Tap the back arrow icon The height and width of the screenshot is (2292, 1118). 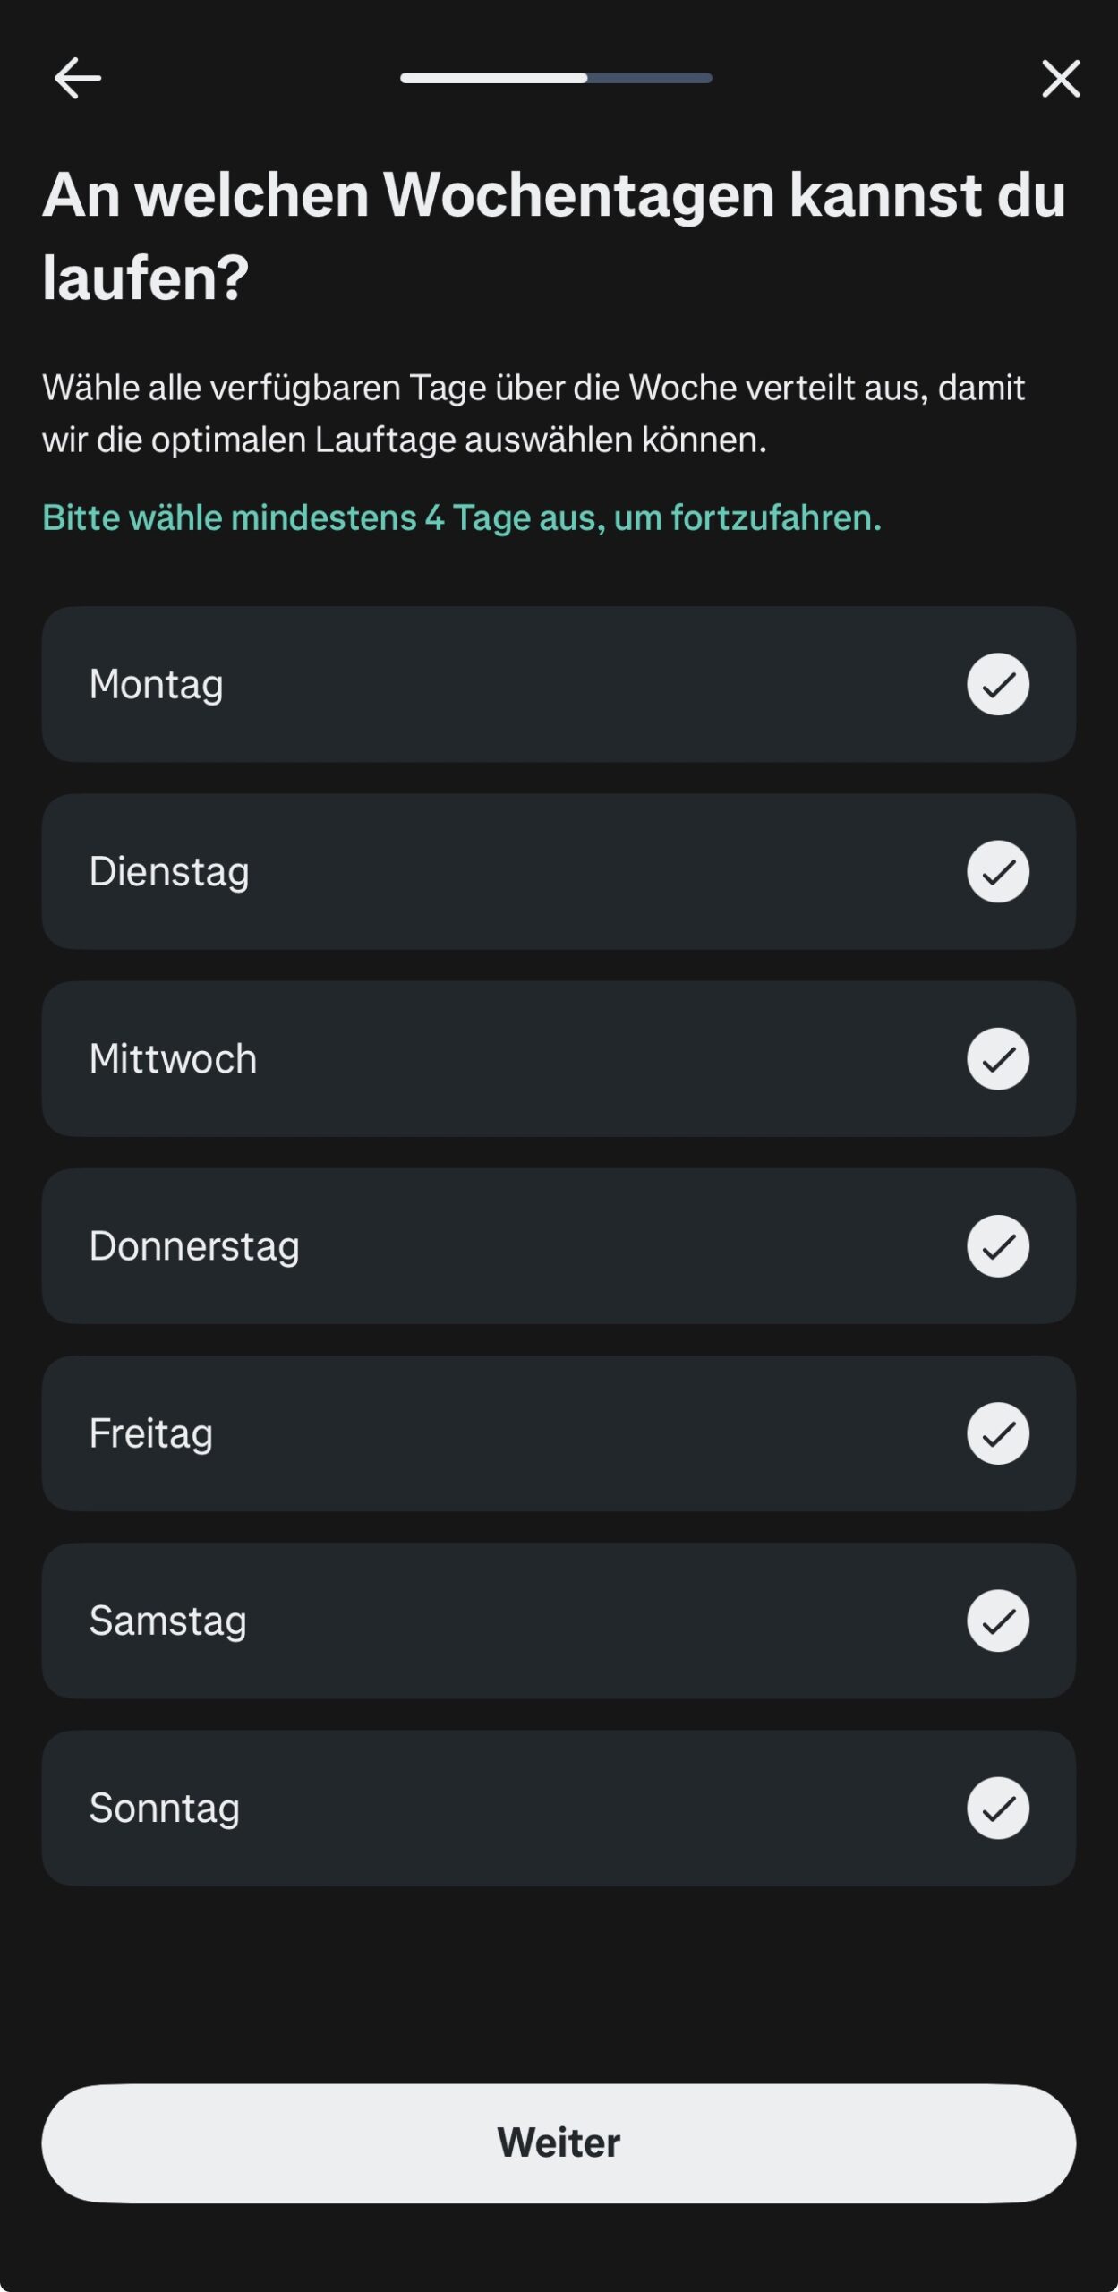[x=78, y=79]
